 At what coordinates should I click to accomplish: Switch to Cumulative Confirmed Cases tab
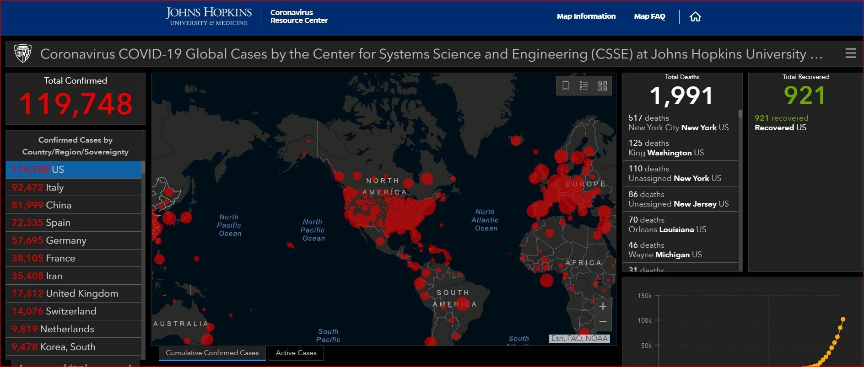212,353
